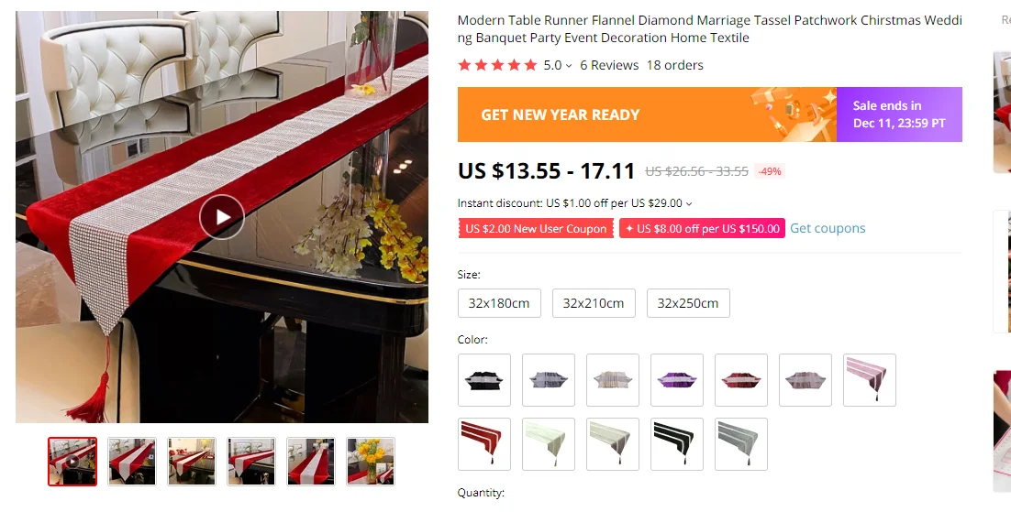Select the white tassel runner color swatch
Viewport: 1011px width, 512px height.
548,444
